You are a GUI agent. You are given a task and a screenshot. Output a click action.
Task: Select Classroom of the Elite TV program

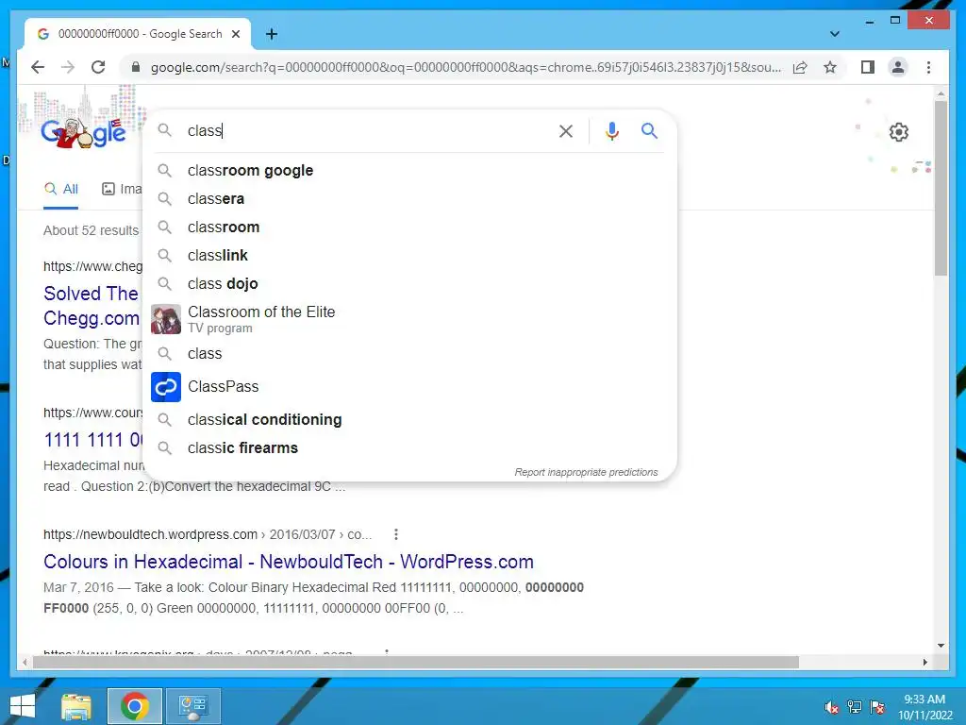[x=409, y=319]
